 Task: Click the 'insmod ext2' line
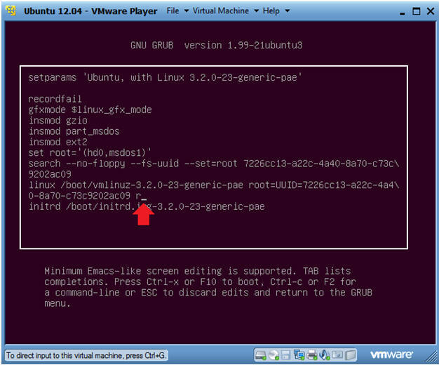[58, 142]
